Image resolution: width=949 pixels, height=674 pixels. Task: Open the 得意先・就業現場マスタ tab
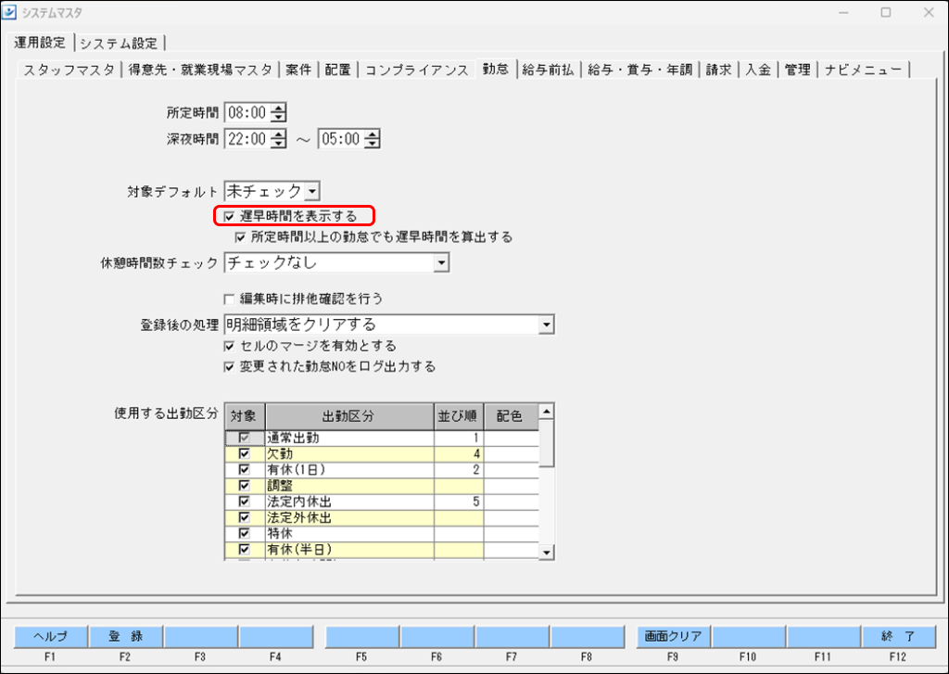point(200,70)
